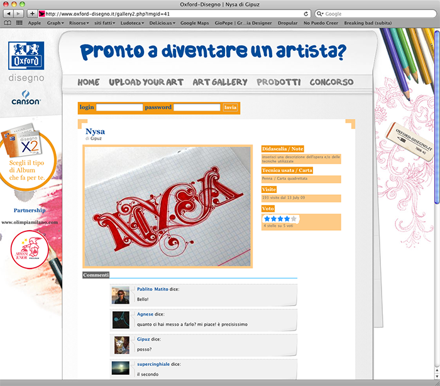Click '4 stelle su 5 voti' text
Viewport: 440px width, 386px height.
278,226
